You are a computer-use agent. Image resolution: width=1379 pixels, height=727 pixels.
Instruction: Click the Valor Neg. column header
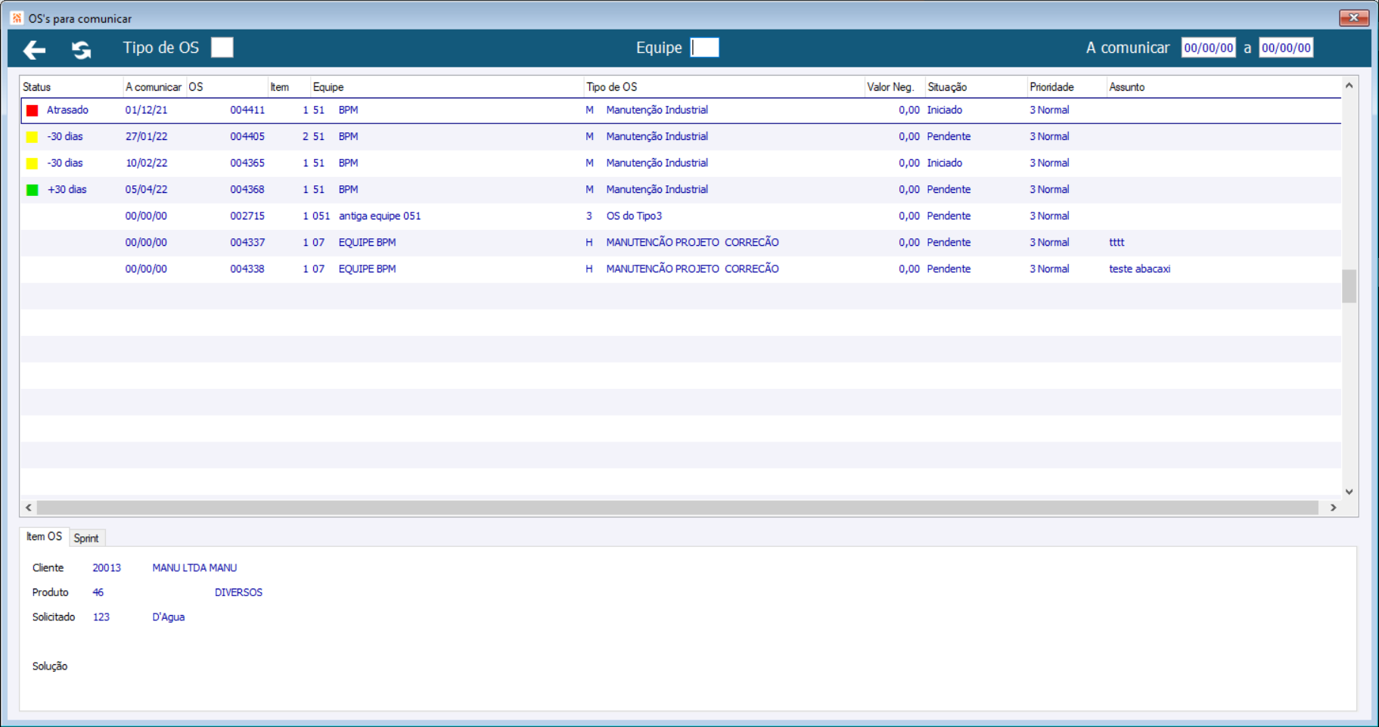point(895,87)
